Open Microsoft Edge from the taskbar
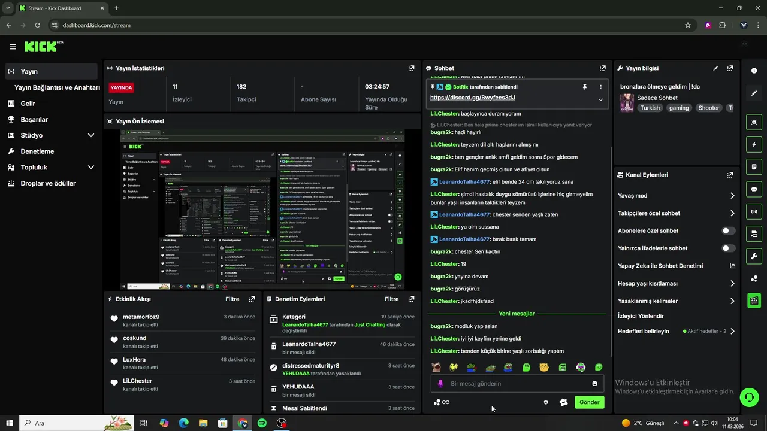 click(x=183, y=423)
